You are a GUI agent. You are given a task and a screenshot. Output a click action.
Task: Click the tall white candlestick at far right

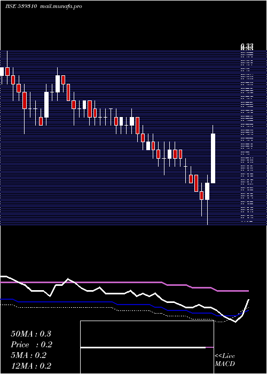pos(213,158)
